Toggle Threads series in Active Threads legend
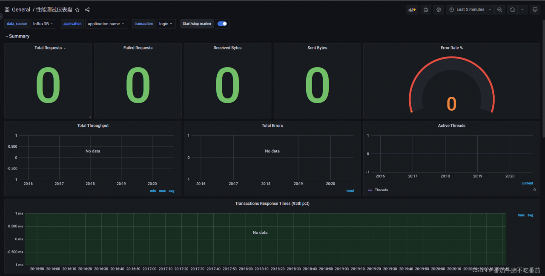Viewport: 545px width, 276px height. (381, 190)
